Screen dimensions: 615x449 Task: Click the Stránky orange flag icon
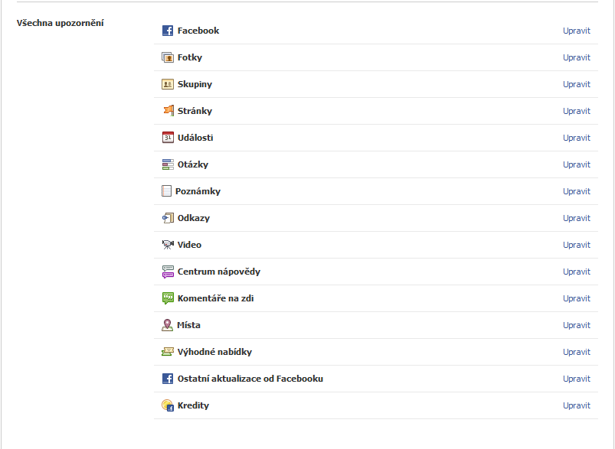click(168, 111)
